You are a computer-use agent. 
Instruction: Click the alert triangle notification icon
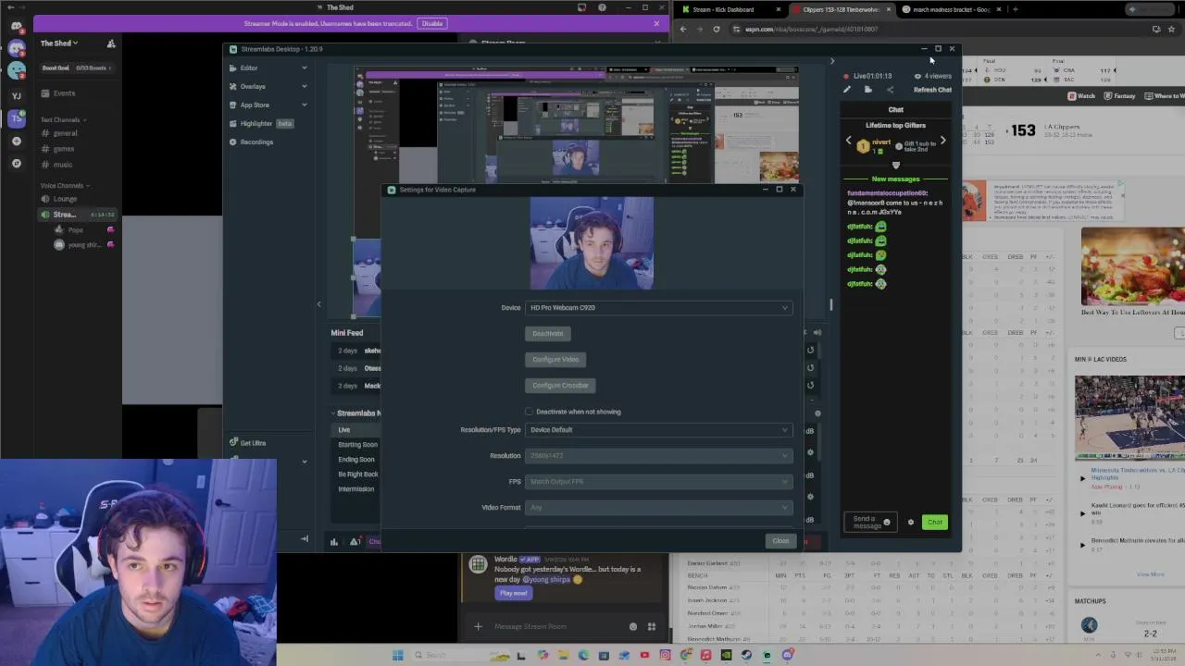355,541
